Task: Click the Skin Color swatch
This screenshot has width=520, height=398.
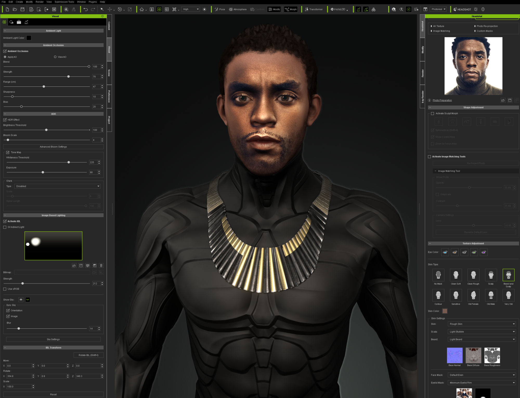Action: 445,311
